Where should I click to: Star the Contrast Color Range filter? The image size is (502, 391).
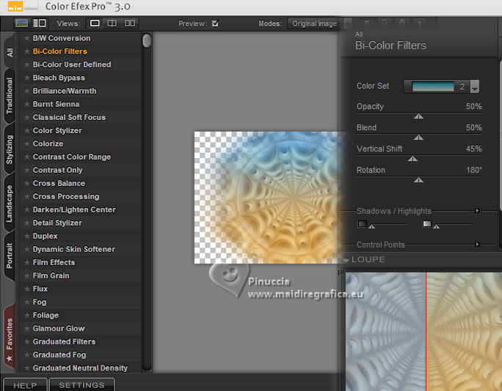click(27, 157)
